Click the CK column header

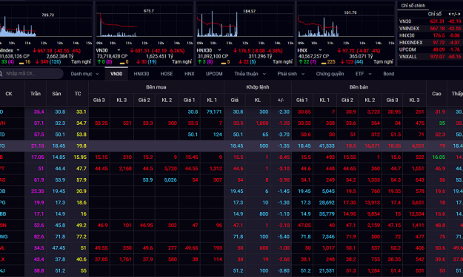click(x=9, y=94)
